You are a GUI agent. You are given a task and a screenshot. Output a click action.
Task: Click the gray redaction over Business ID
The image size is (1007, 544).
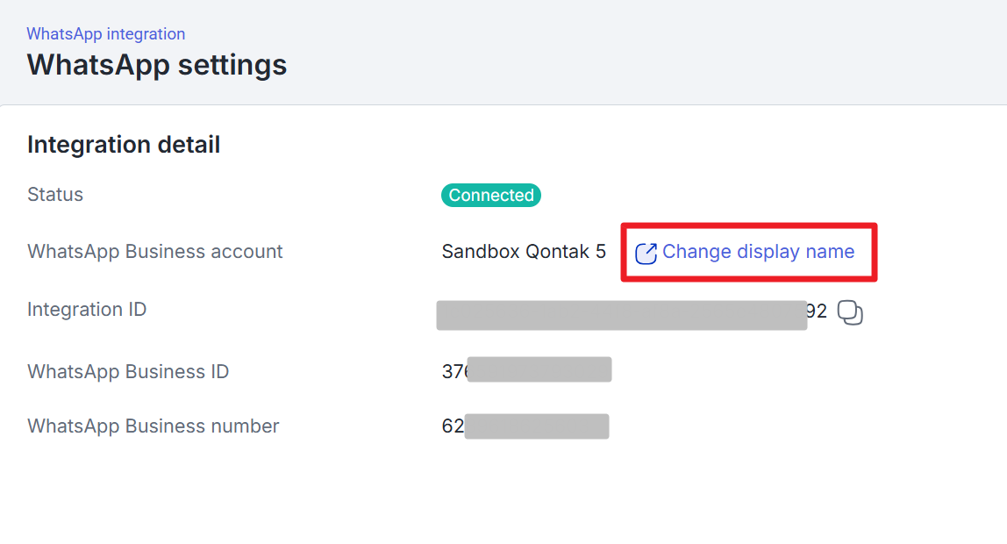[x=539, y=369]
